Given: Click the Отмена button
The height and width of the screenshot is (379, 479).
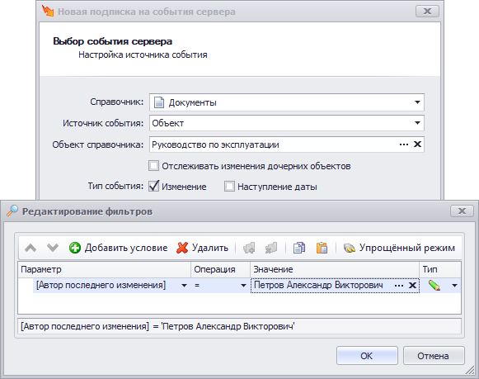Looking at the screenshot, I should click(434, 355).
